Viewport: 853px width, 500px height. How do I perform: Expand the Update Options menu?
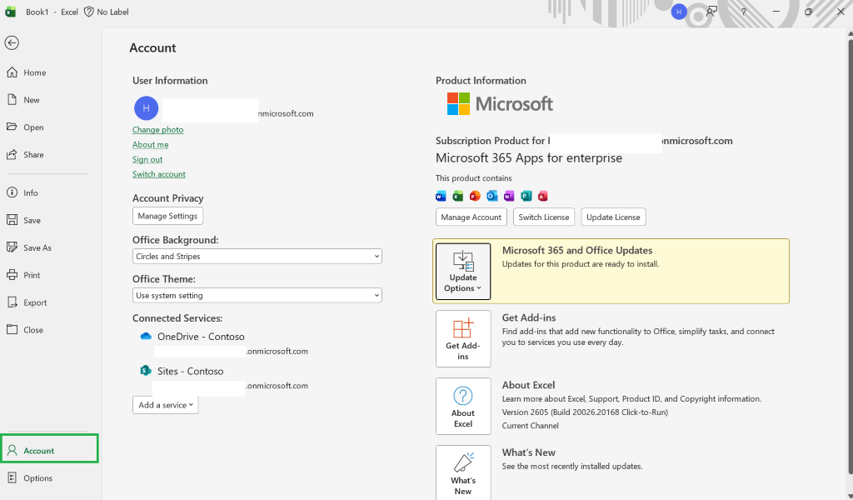coord(463,272)
